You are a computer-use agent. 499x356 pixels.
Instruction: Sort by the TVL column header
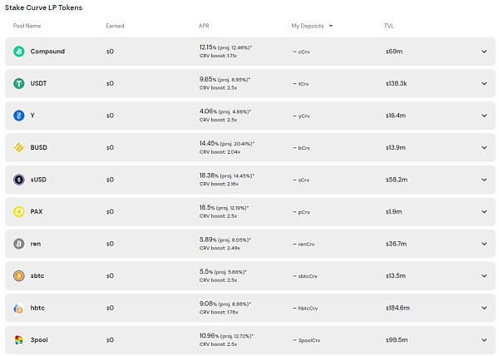389,26
